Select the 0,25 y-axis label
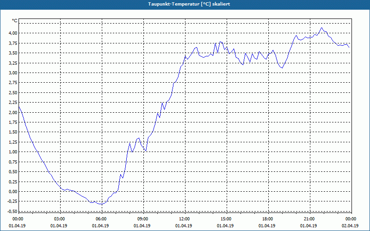 [13, 182]
